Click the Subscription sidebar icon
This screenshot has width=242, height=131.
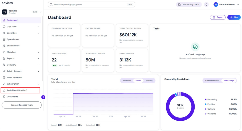(4, 84)
